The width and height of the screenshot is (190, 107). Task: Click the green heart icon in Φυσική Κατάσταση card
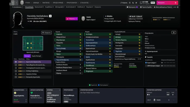pos(32,93)
